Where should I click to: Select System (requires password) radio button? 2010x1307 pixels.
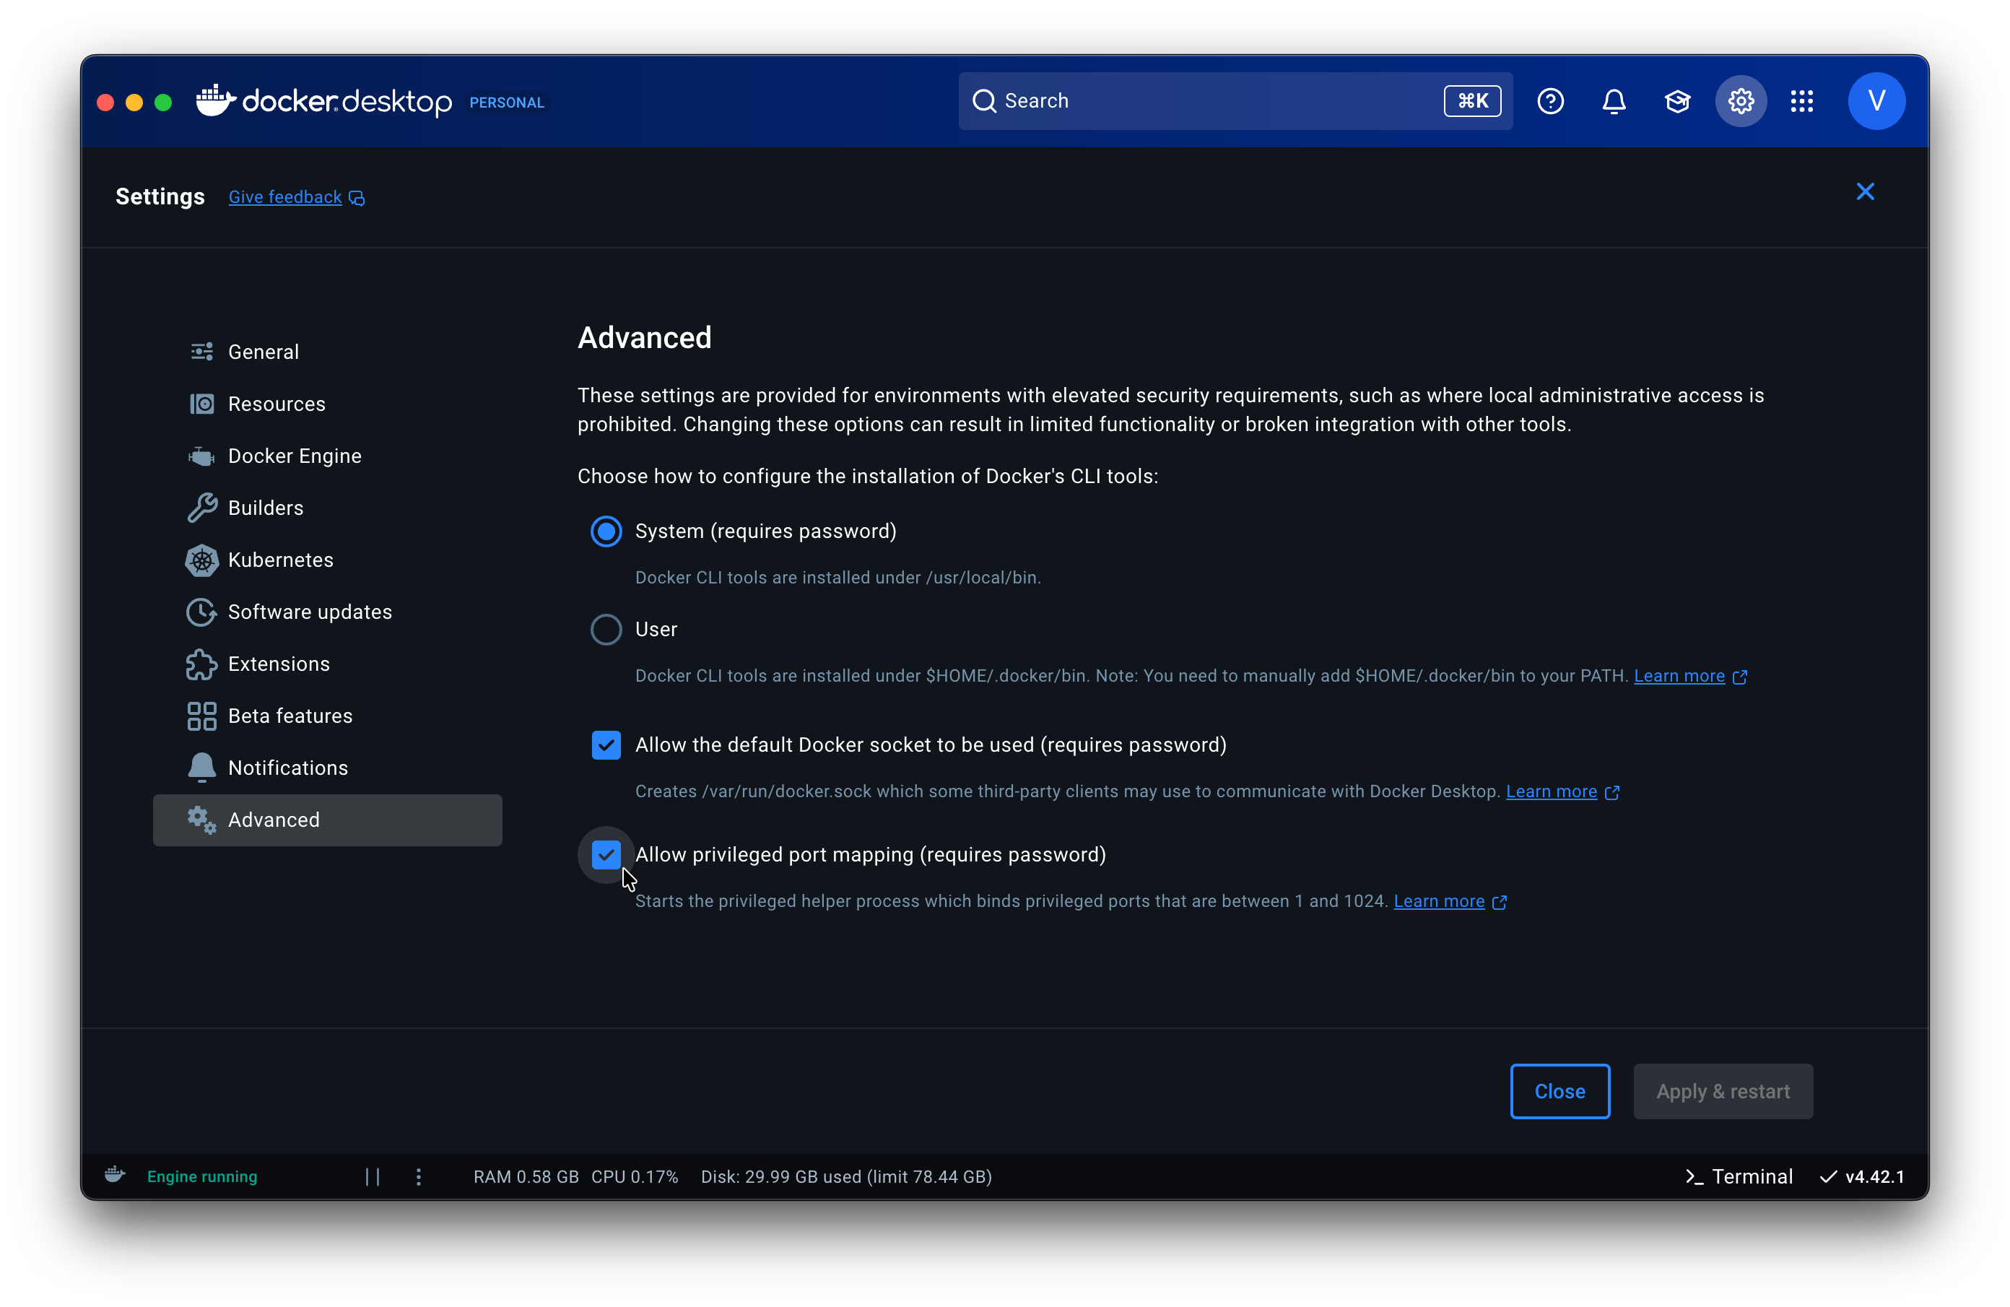pos(606,531)
